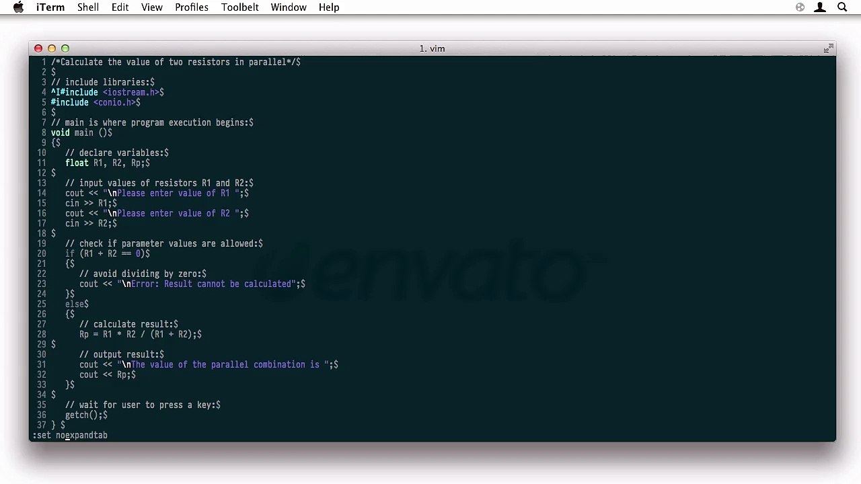861x484 pixels.
Task: Click line number 37
Action: [42, 425]
